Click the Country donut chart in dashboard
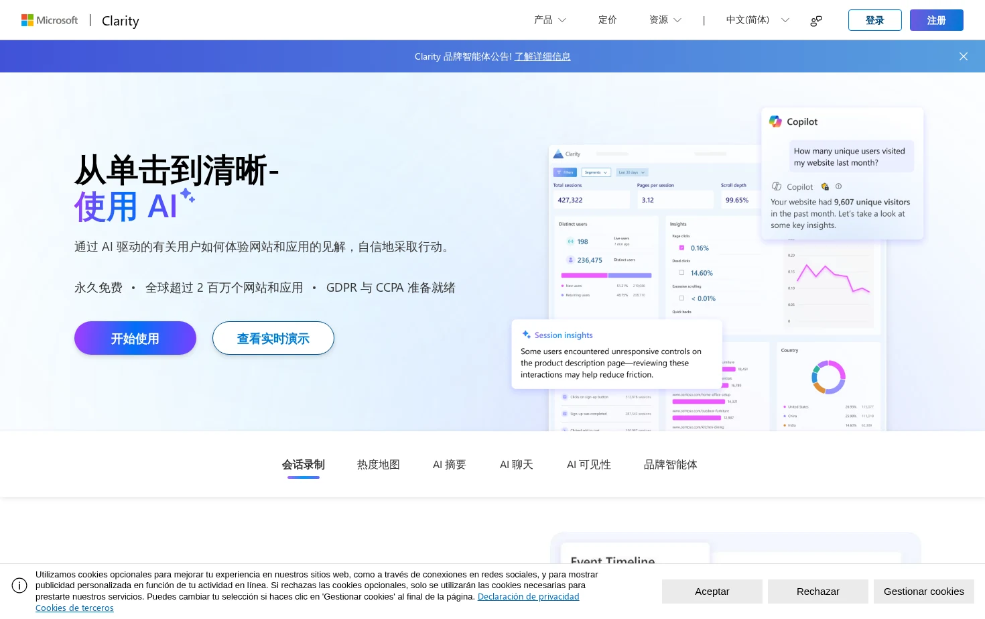 tap(829, 377)
